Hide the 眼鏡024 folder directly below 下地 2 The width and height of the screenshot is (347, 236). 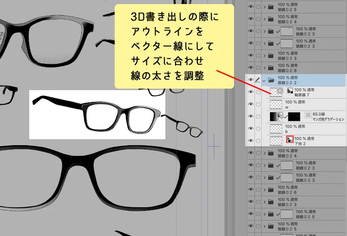coord(251,153)
